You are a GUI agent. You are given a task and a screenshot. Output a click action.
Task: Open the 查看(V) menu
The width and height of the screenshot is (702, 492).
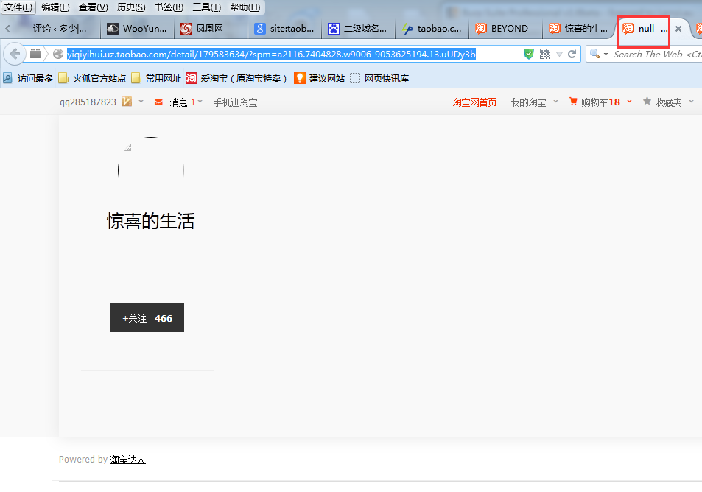click(93, 7)
